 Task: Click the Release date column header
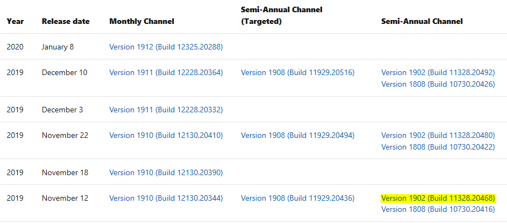66,21
